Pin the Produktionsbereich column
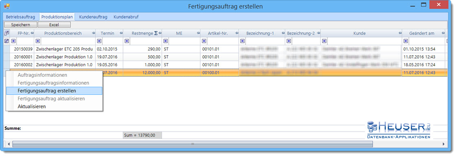This screenshot has width=456, height=156. (x=94, y=33)
